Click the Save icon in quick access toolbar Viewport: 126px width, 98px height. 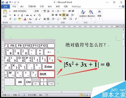point(7,2)
